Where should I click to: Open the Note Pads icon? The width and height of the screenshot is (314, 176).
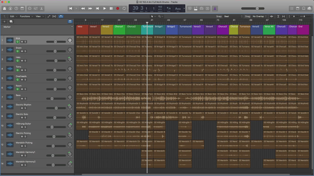point(298,8)
